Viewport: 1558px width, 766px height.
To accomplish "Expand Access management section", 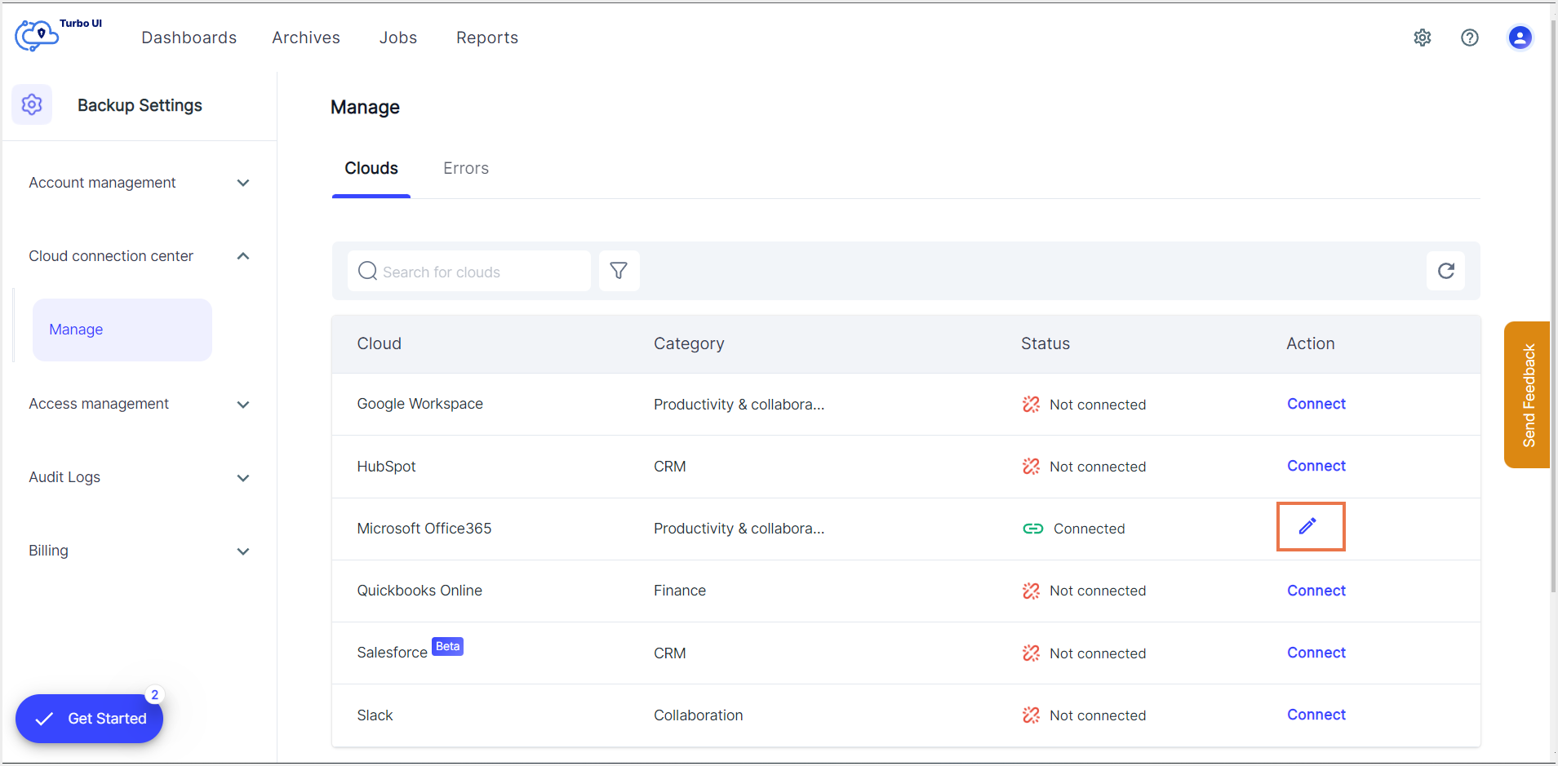I will click(242, 405).
